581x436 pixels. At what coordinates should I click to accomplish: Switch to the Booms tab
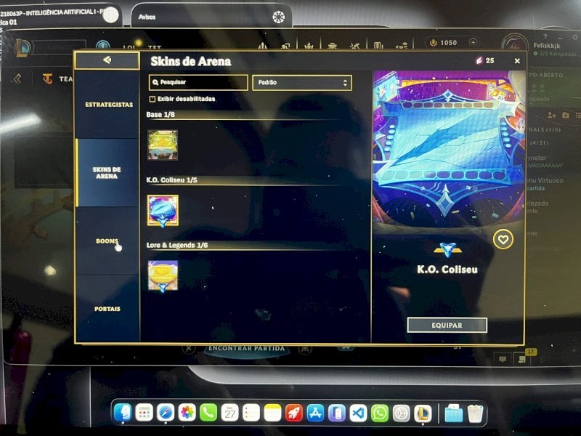(107, 241)
